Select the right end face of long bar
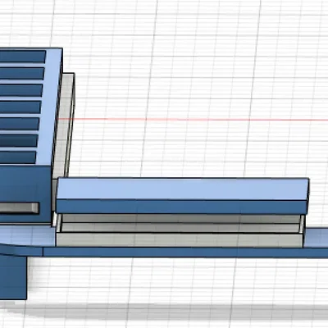 coord(308,196)
